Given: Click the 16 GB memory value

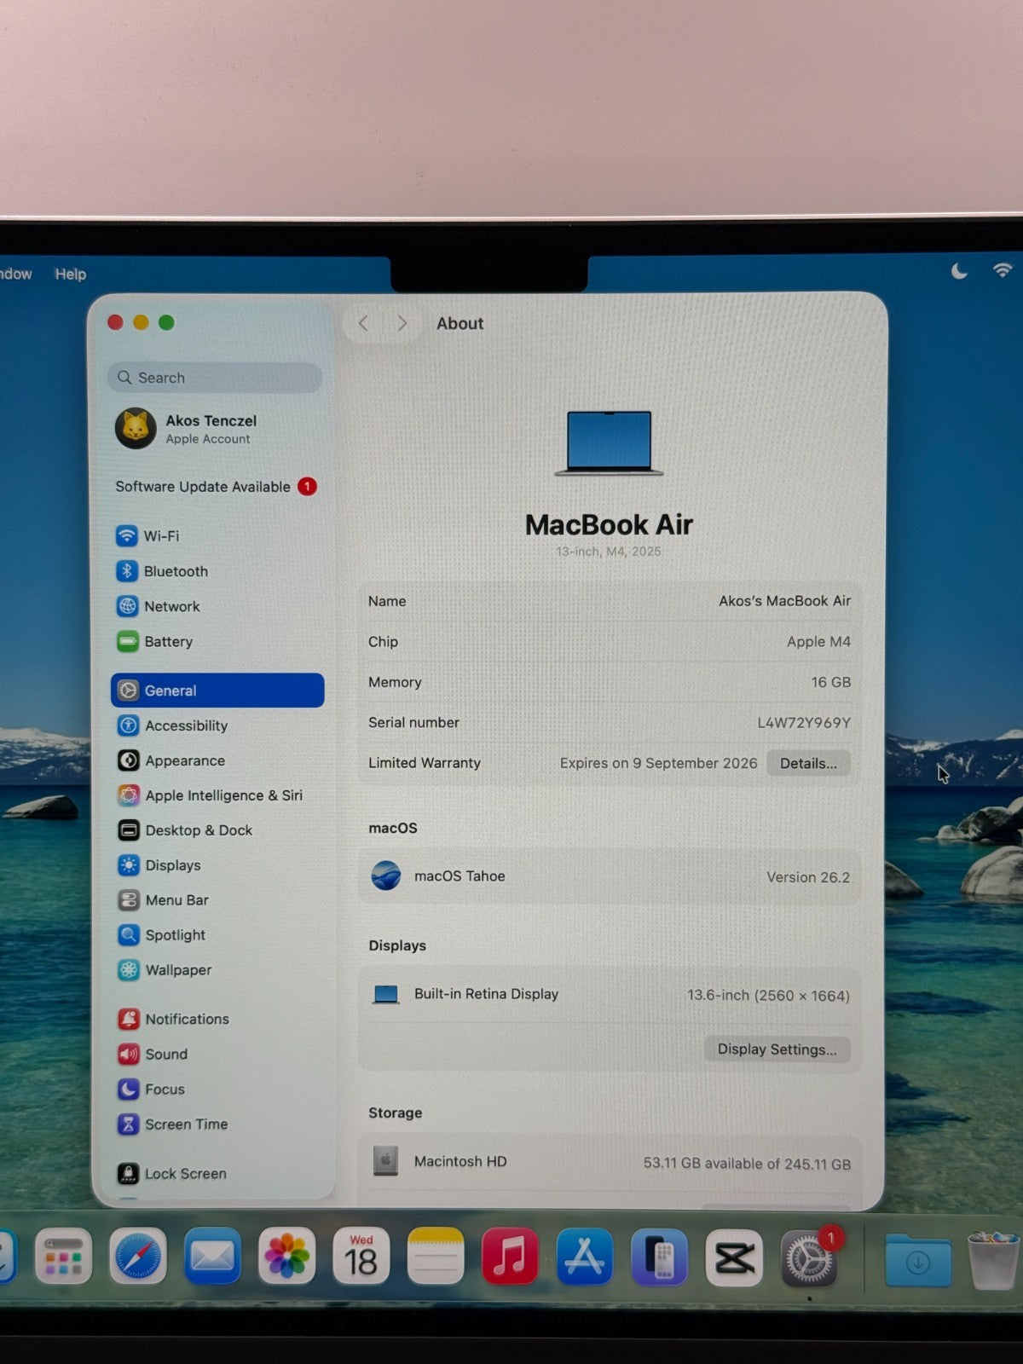Looking at the screenshot, I should [830, 682].
